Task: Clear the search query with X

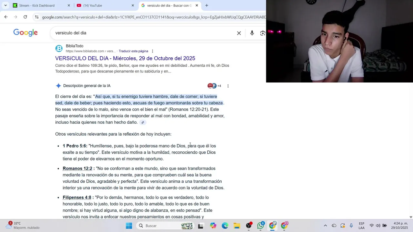Action: tap(239, 33)
